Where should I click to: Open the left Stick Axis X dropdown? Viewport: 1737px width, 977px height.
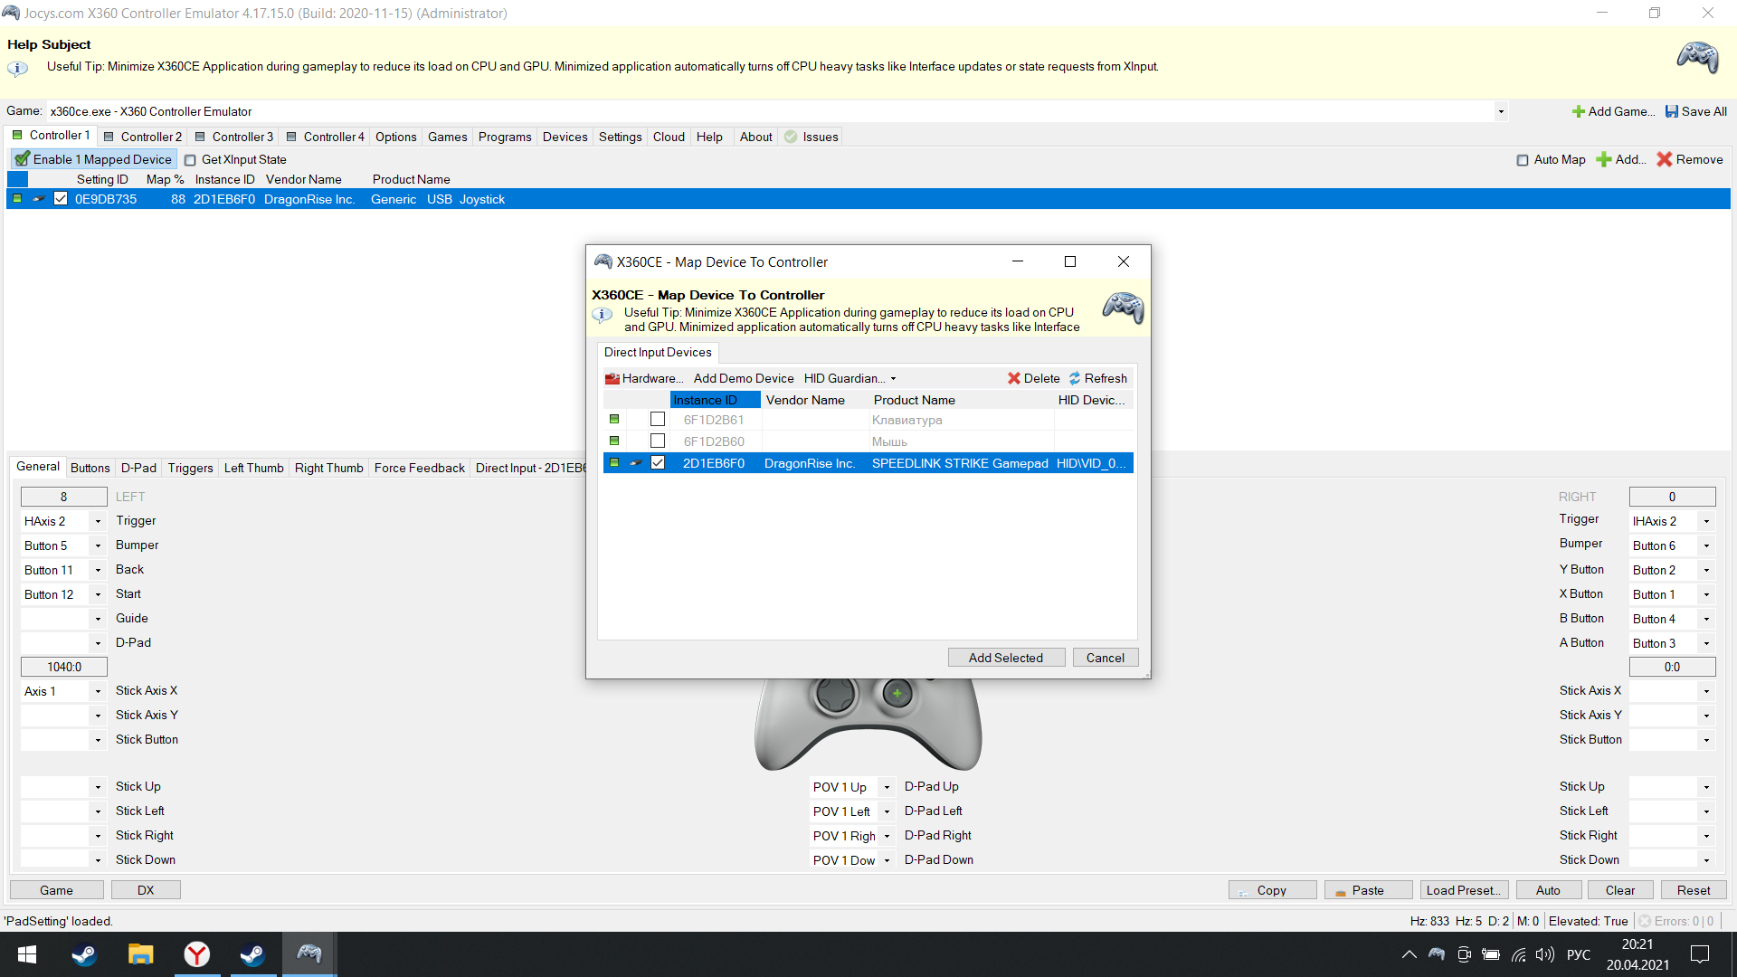[x=98, y=691]
